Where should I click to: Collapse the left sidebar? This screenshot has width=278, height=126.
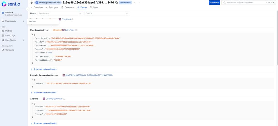[x=28, y=9]
